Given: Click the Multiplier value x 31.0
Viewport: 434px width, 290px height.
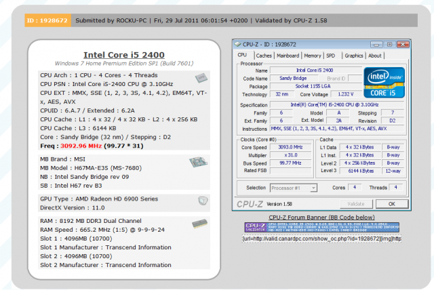Looking at the screenshot, I should 291,155.
